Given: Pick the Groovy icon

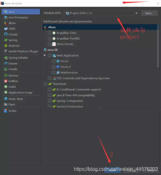Looking at the screenshot, I should pyautogui.click(x=6, y=75).
